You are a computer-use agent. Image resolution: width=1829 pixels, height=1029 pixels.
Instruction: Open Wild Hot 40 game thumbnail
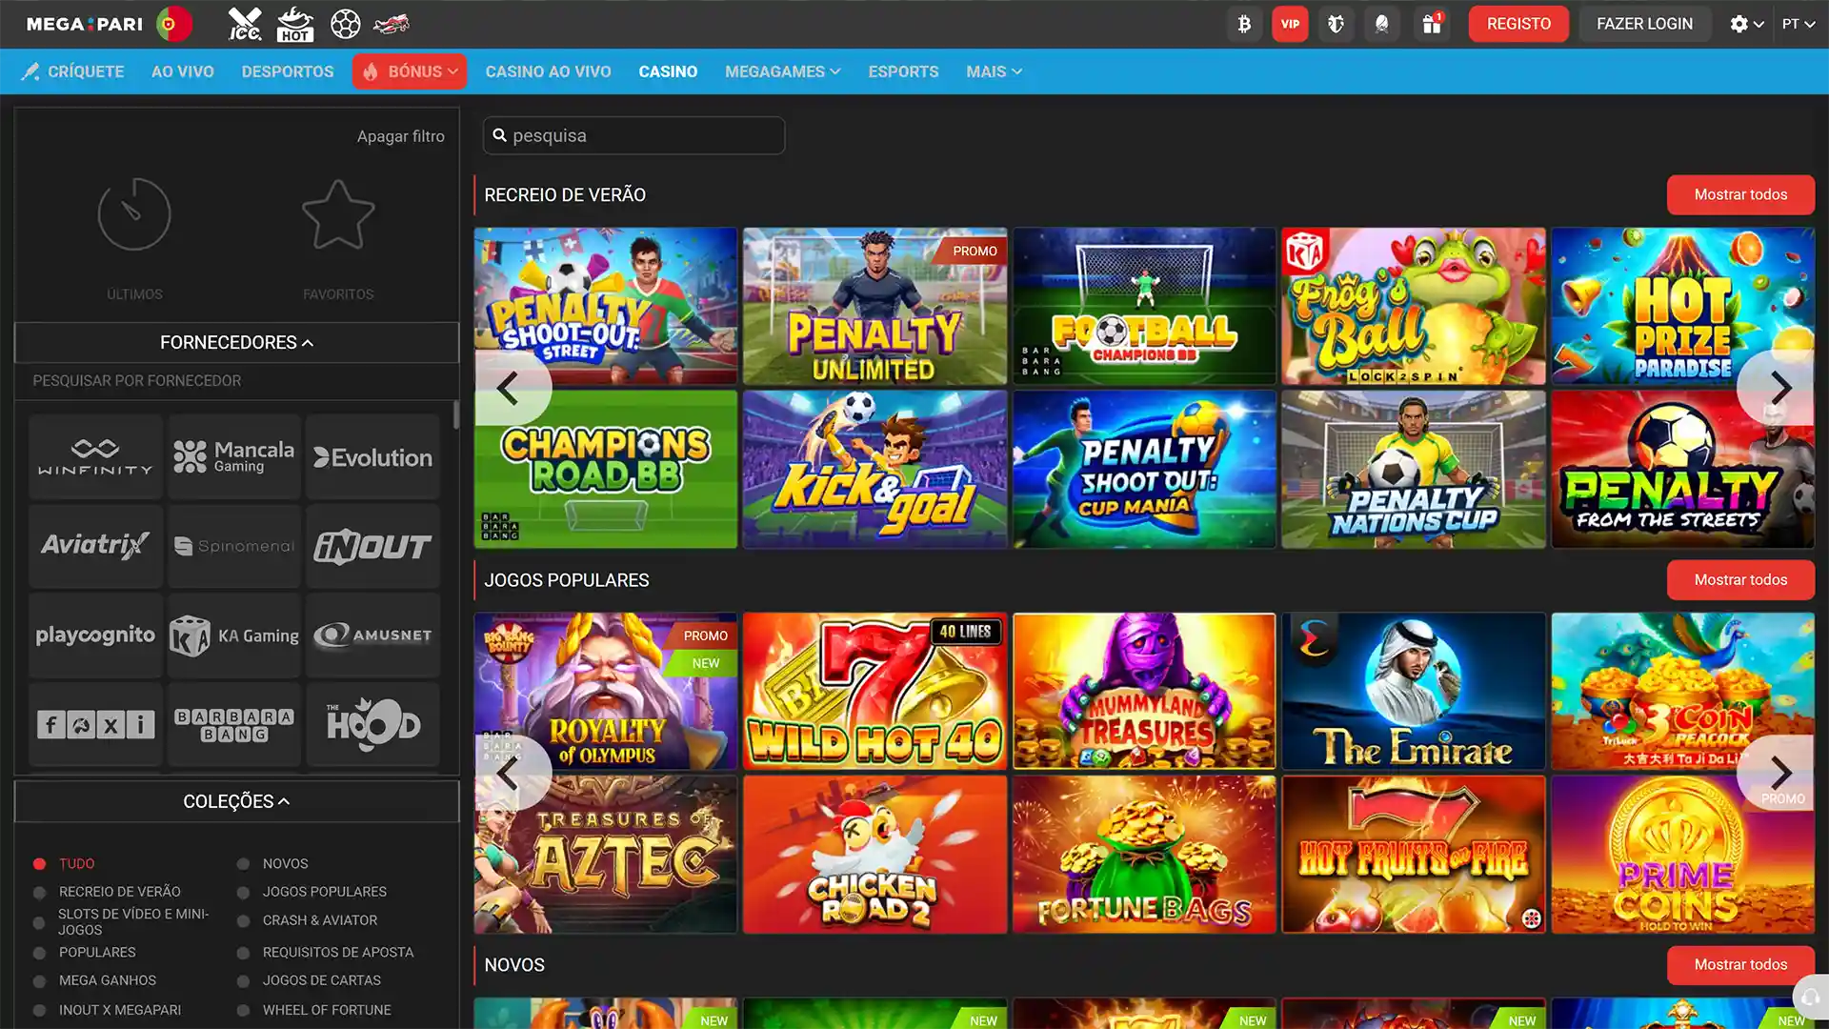pos(874,691)
